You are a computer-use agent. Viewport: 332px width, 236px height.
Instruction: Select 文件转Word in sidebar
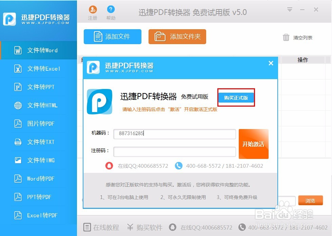[39, 50]
